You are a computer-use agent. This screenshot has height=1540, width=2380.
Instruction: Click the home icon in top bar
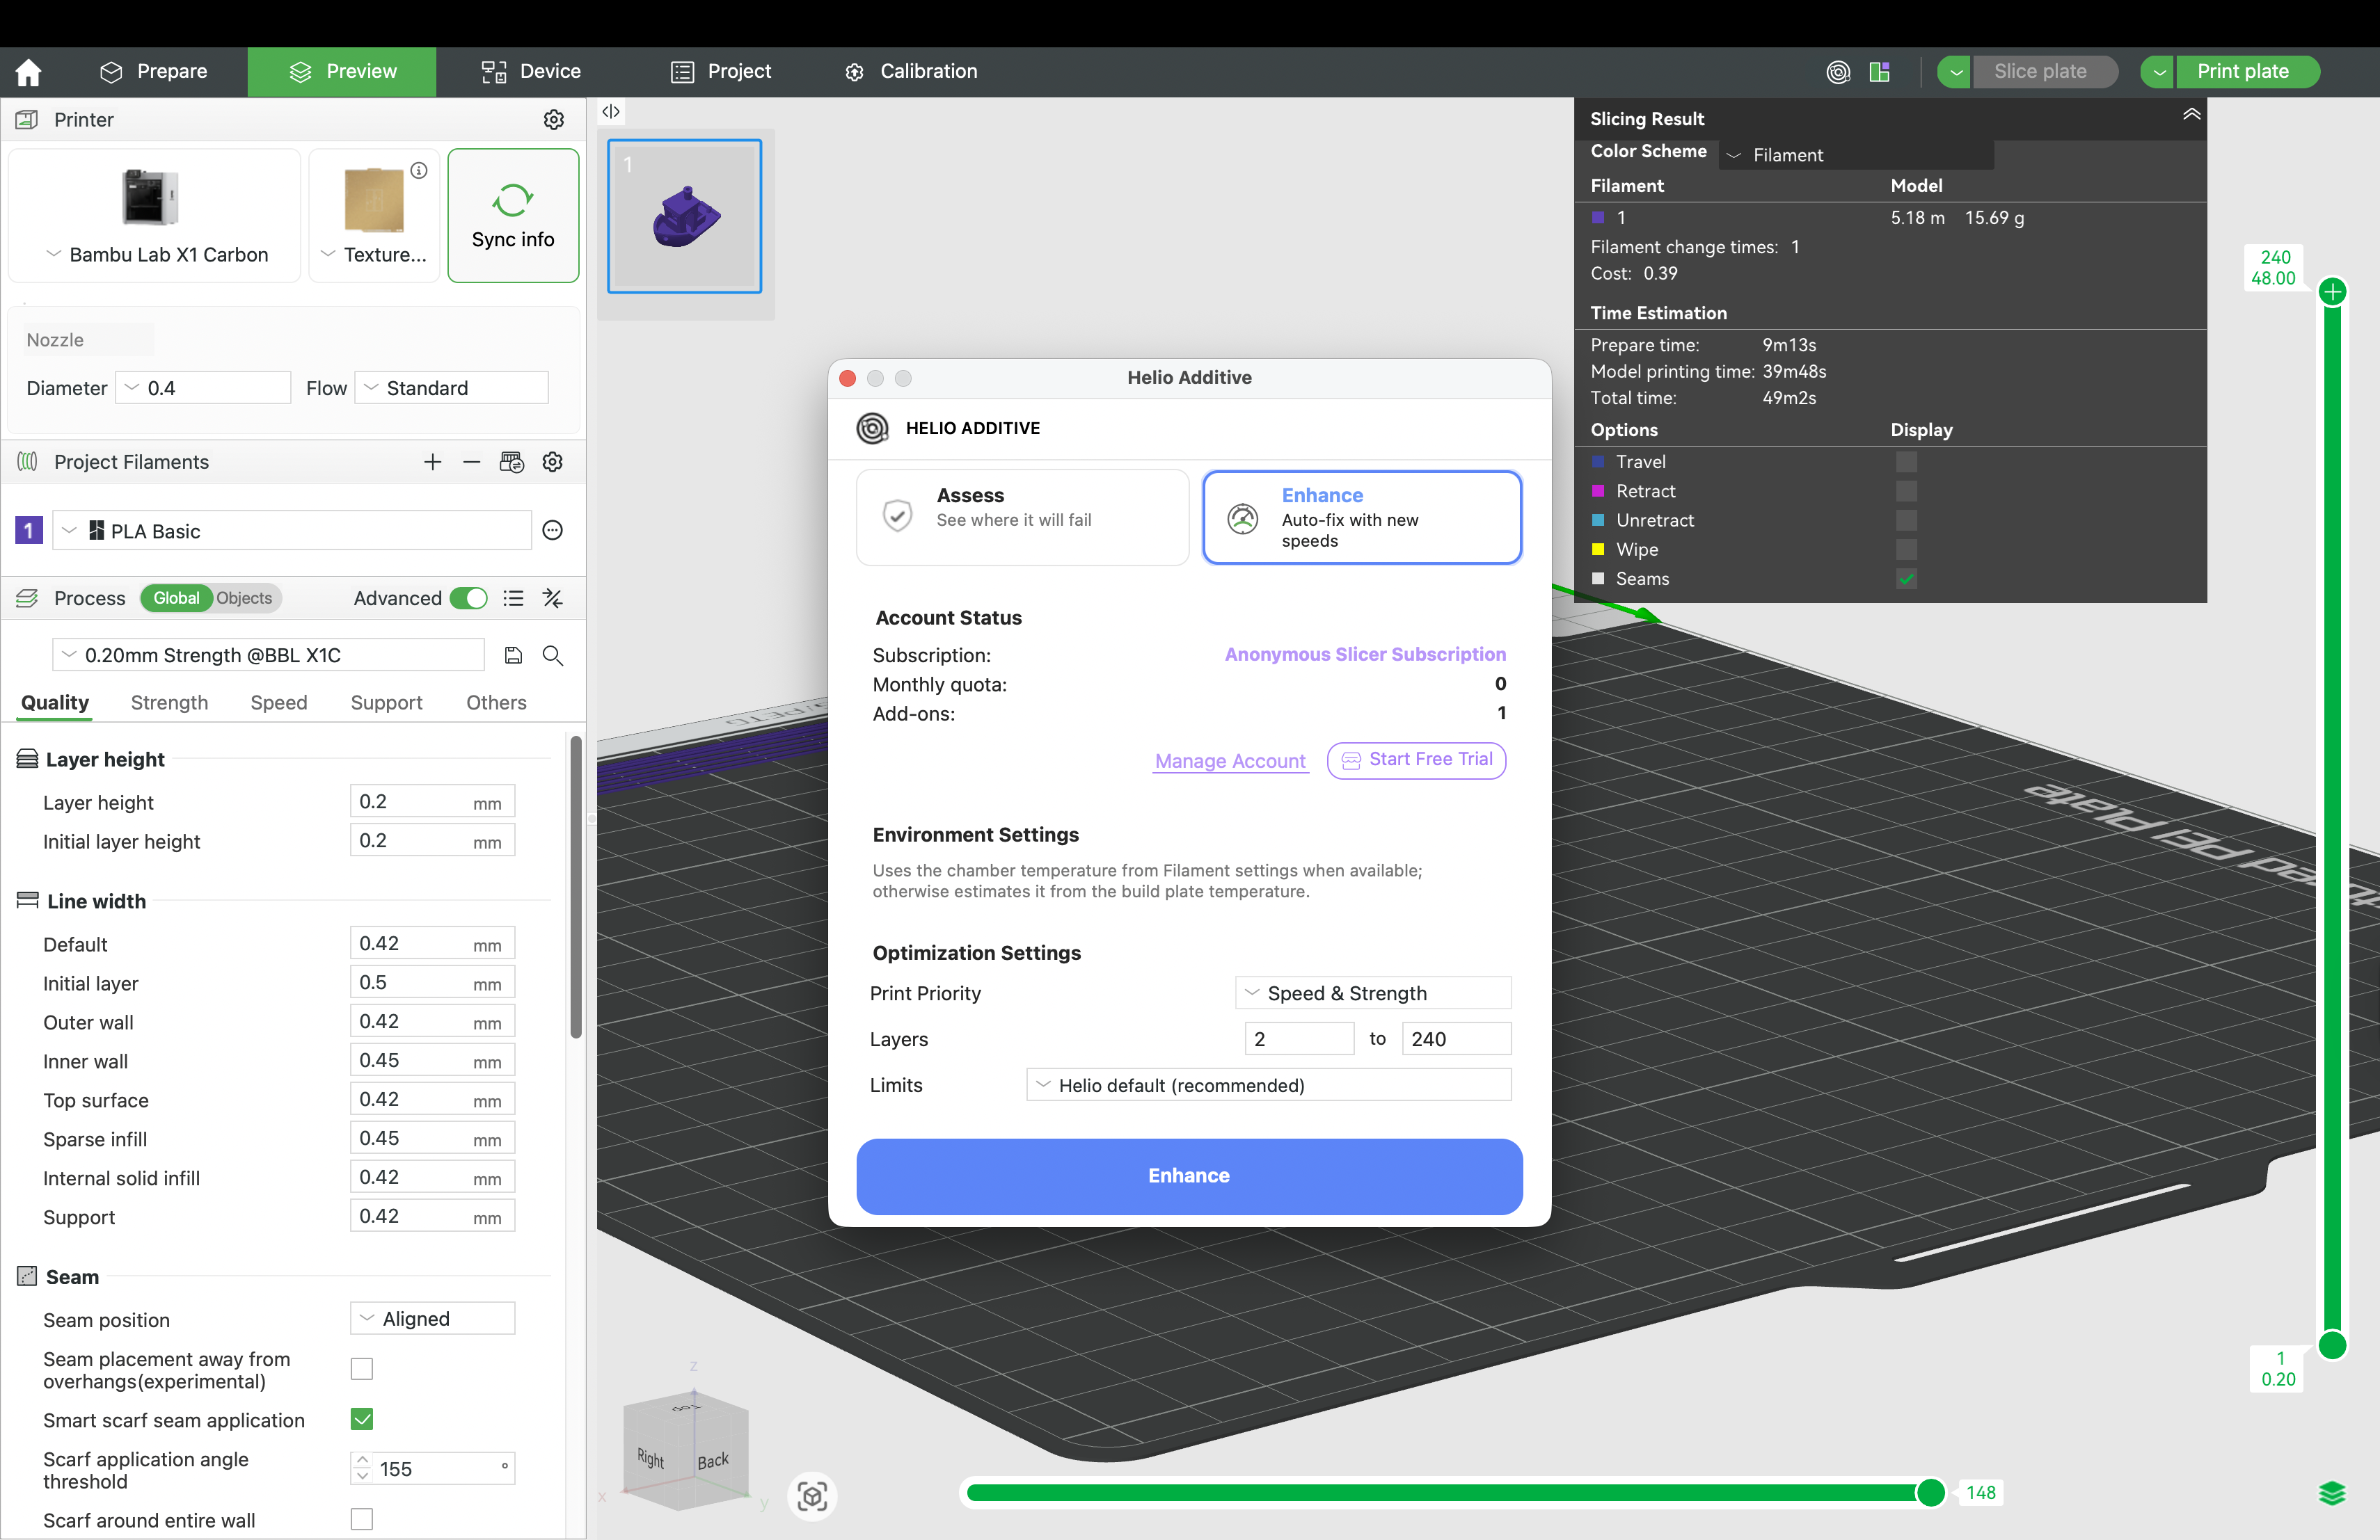(x=29, y=72)
